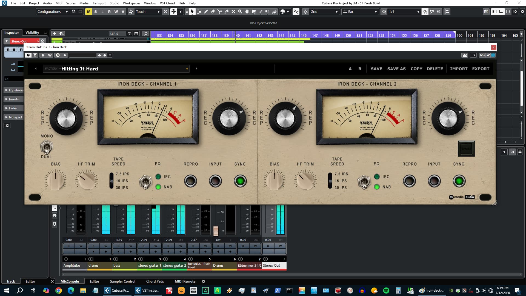Select the Time Warp tool

click(254, 12)
